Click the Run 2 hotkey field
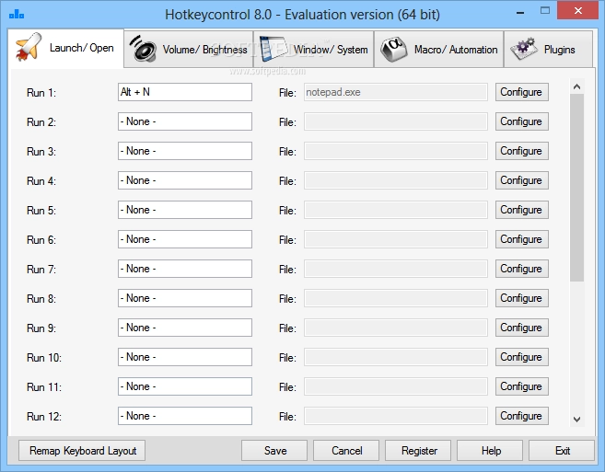Image resolution: width=605 pixels, height=472 pixels. point(185,121)
